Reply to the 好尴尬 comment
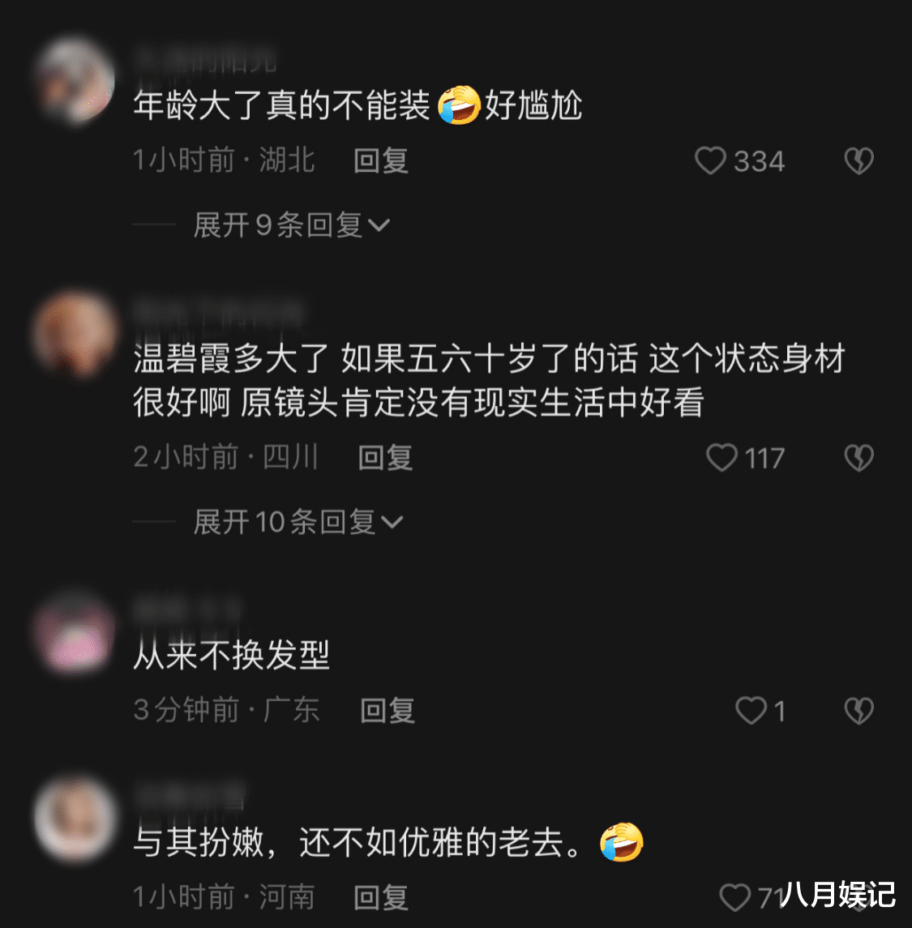Viewport: 912px width, 928px height. (x=380, y=161)
